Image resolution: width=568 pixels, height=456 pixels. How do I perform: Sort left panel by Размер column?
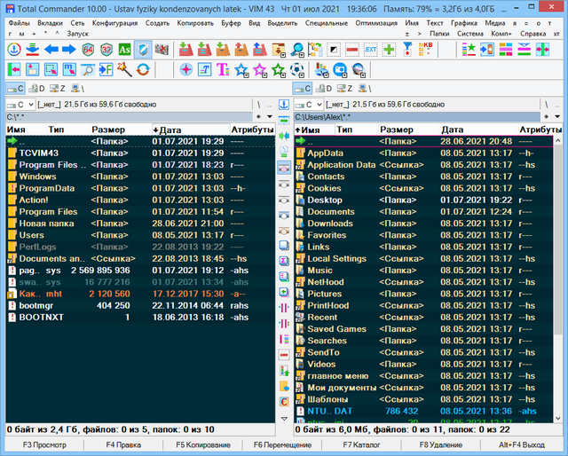point(108,130)
